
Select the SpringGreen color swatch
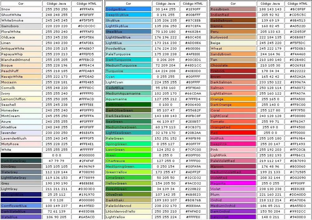tap(128, 144)
